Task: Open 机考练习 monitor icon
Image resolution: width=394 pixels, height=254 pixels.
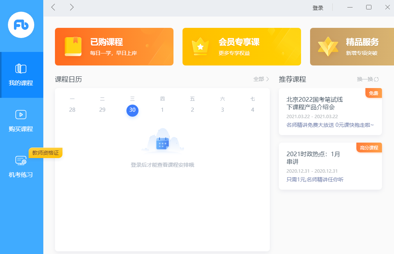Action: 21,161
